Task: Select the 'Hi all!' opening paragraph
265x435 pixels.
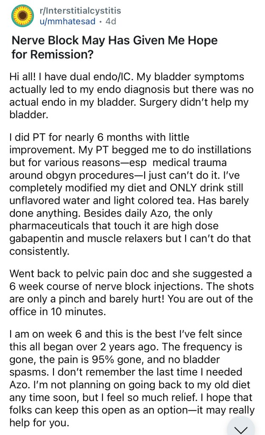Action: pyautogui.click(x=131, y=96)
